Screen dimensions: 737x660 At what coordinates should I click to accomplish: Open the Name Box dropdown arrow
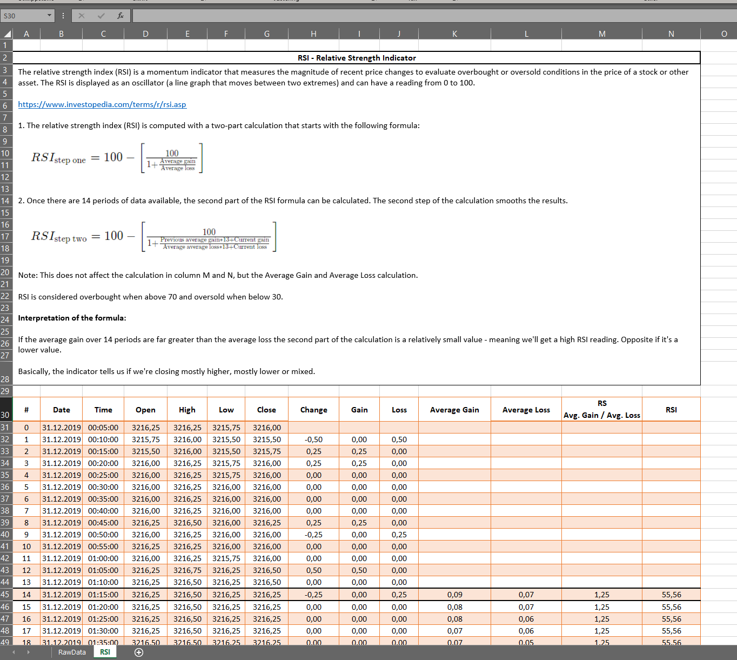[x=49, y=16]
